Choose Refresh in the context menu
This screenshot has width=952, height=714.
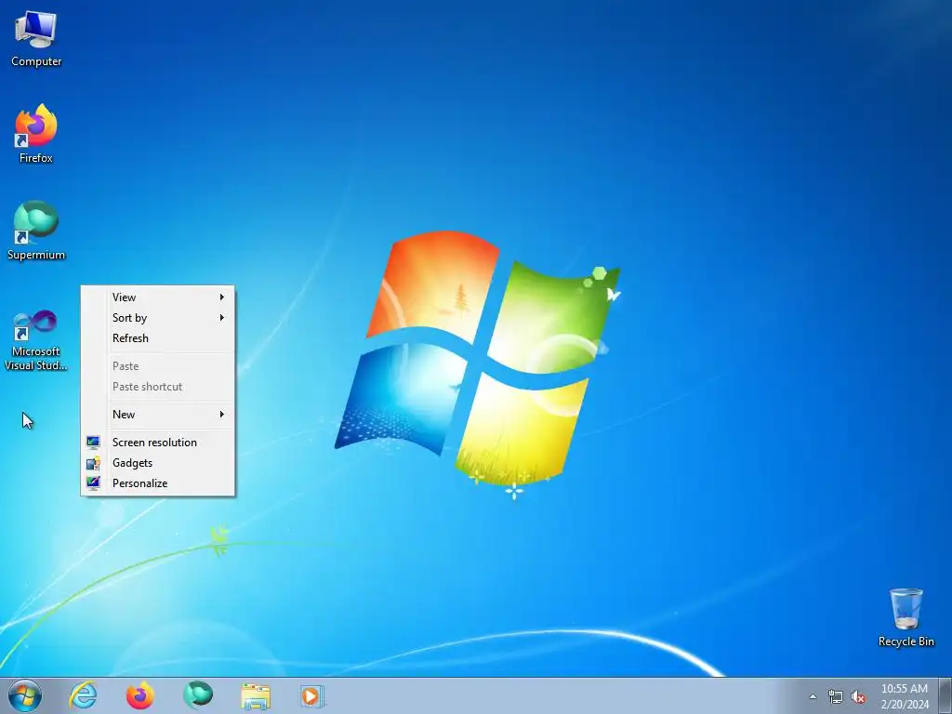(x=158, y=338)
